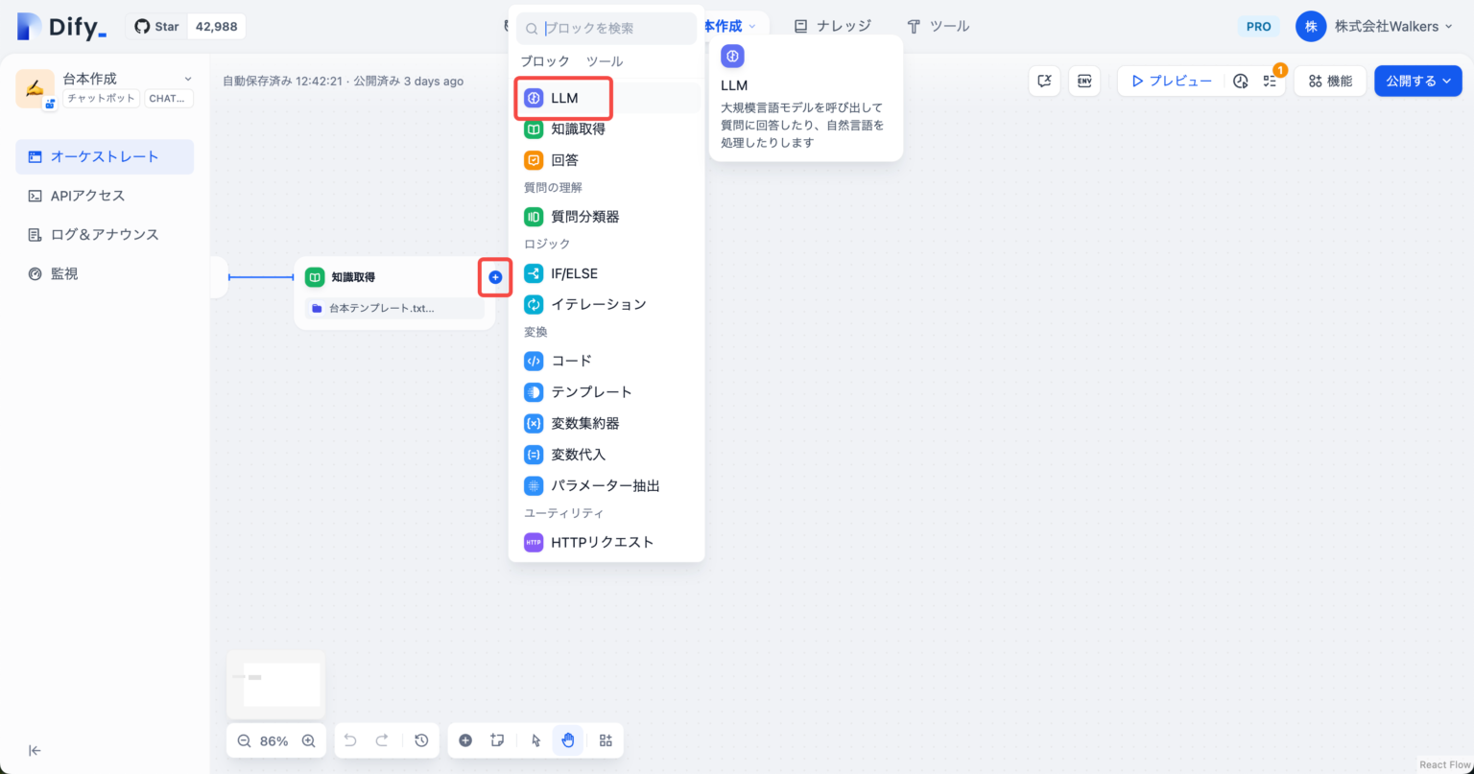This screenshot has height=774, width=1474.
Task: Open the 公開する dropdown
Action: tap(1417, 82)
